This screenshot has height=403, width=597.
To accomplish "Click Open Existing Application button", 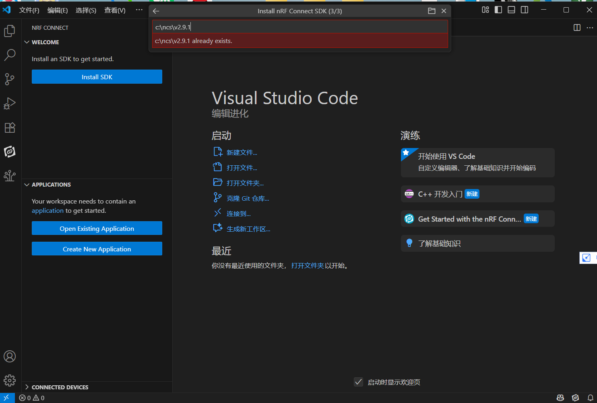I will (x=97, y=228).
